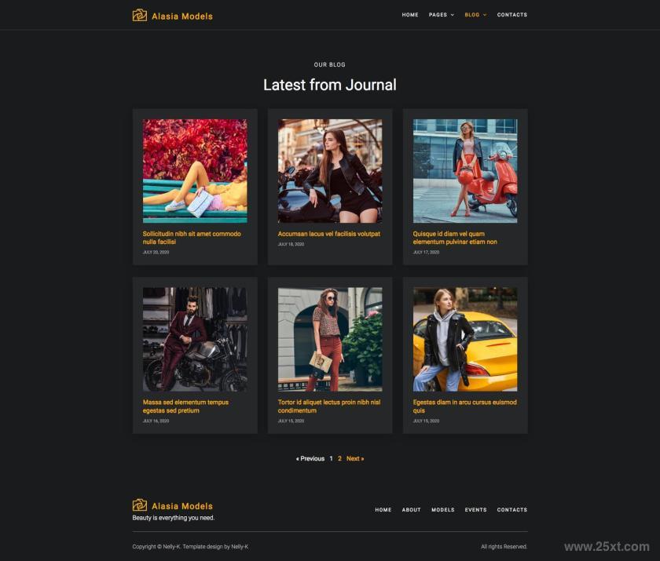Click 'Beauty is everything you need' tagline
This screenshot has height=561, width=660.
point(174,518)
